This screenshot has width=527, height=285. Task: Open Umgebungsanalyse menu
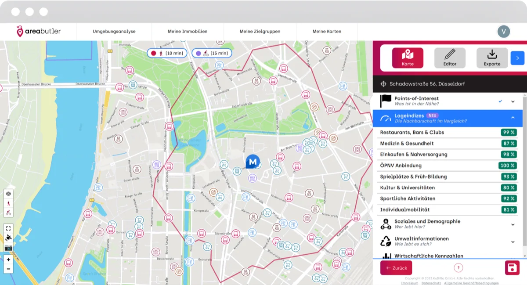114,32
